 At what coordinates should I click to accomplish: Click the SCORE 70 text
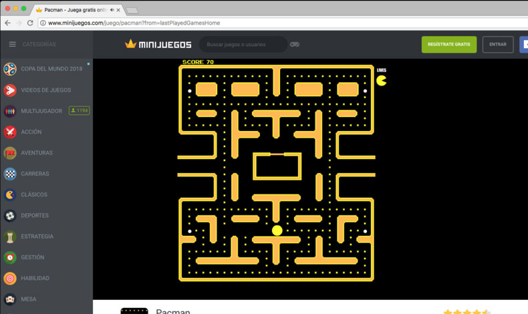tap(198, 62)
